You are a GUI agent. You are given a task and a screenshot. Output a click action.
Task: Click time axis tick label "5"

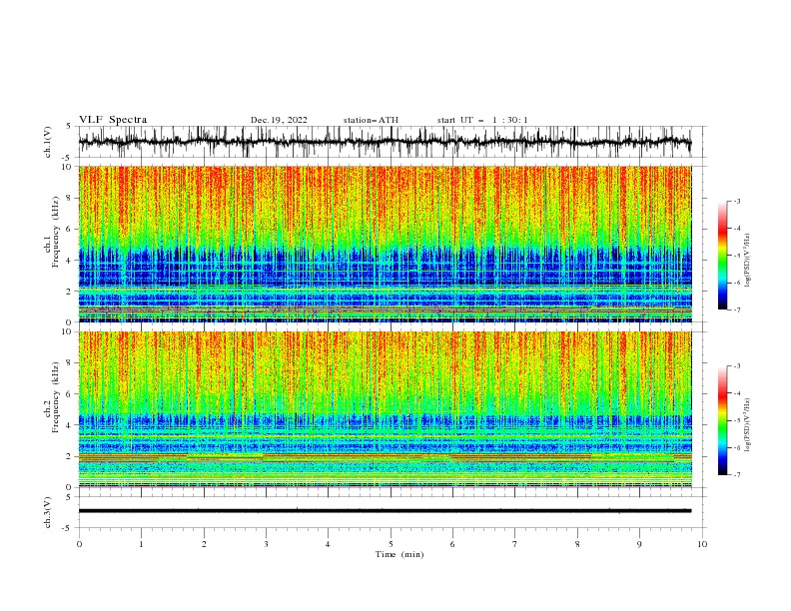[391, 544]
